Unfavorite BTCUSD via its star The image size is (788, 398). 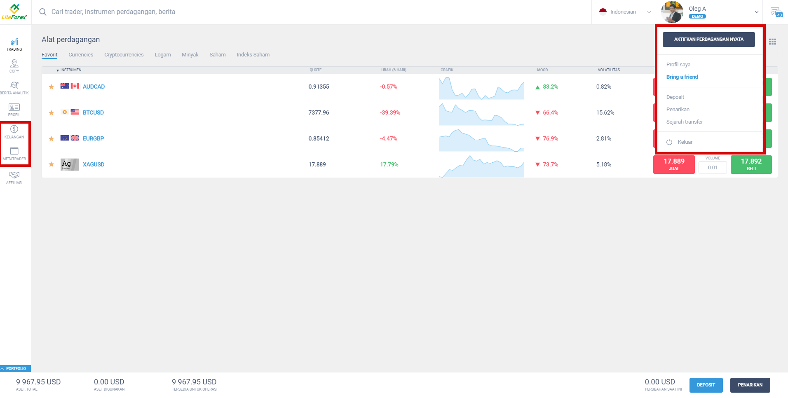coord(51,112)
